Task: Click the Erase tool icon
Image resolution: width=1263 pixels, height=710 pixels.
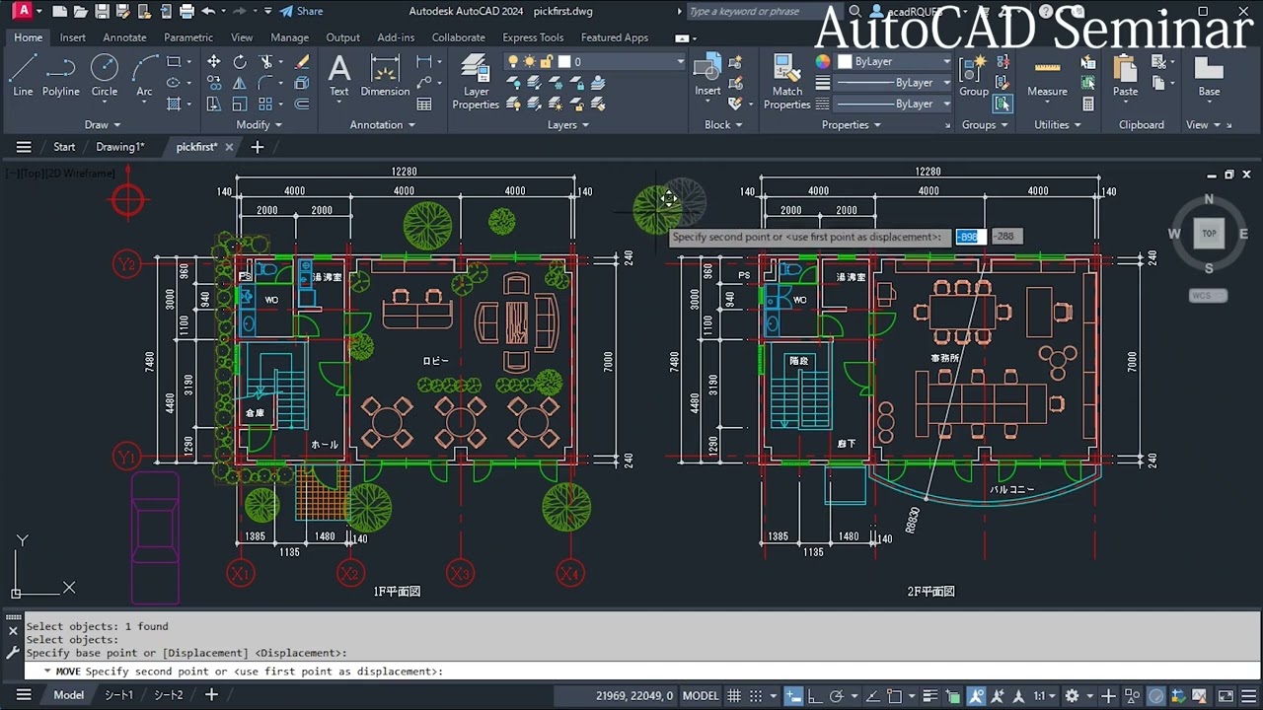Action: tap(302, 61)
